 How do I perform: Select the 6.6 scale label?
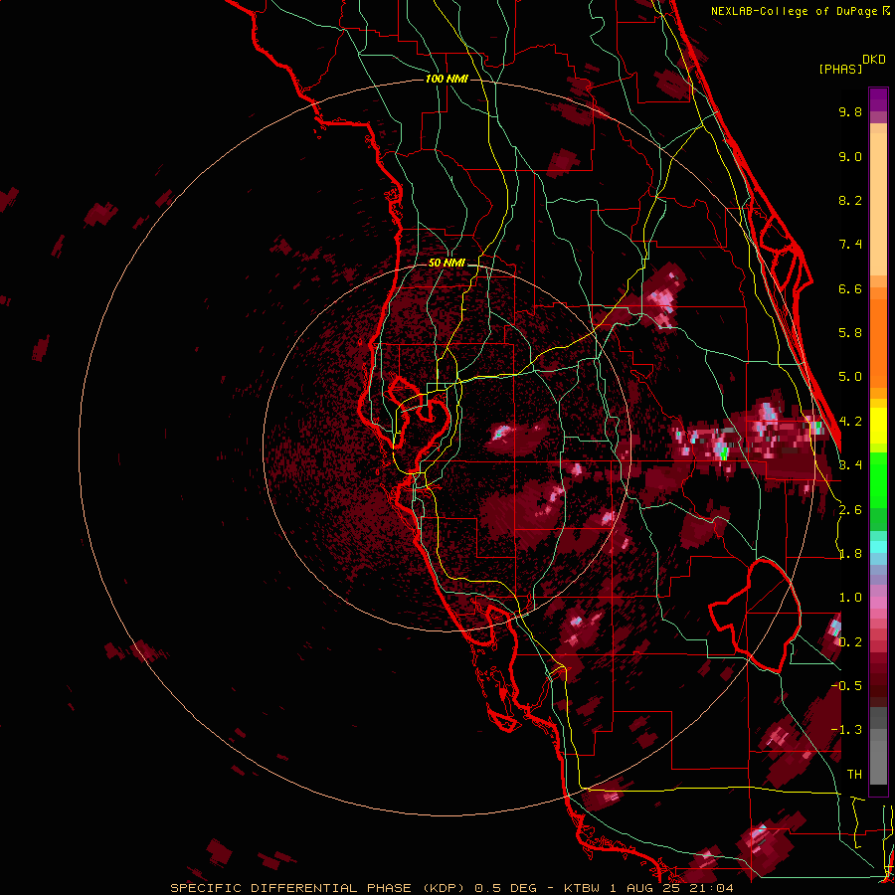(x=850, y=288)
